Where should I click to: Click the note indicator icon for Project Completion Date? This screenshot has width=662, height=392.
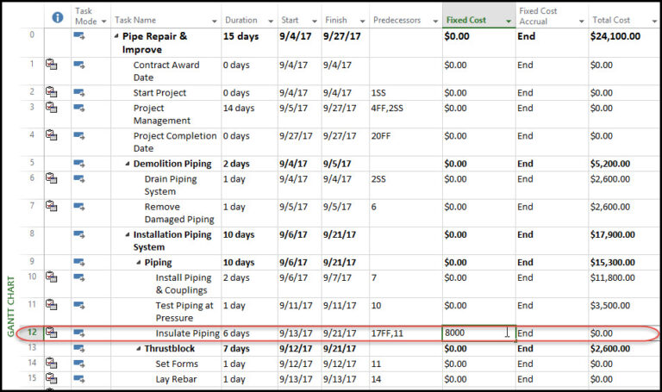click(51, 135)
